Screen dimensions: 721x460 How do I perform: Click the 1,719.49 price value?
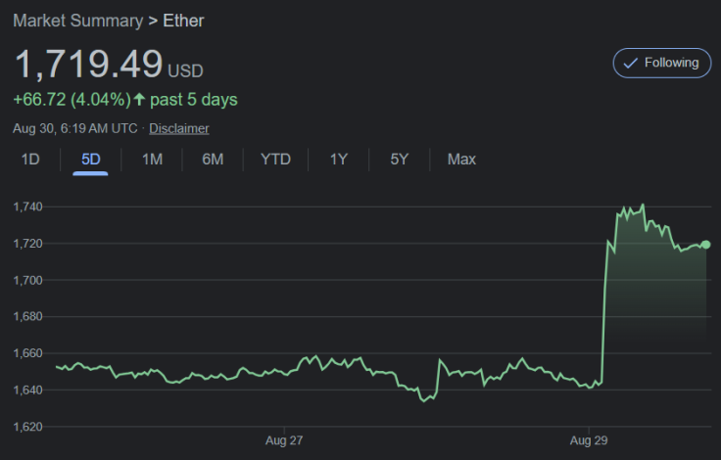point(89,64)
